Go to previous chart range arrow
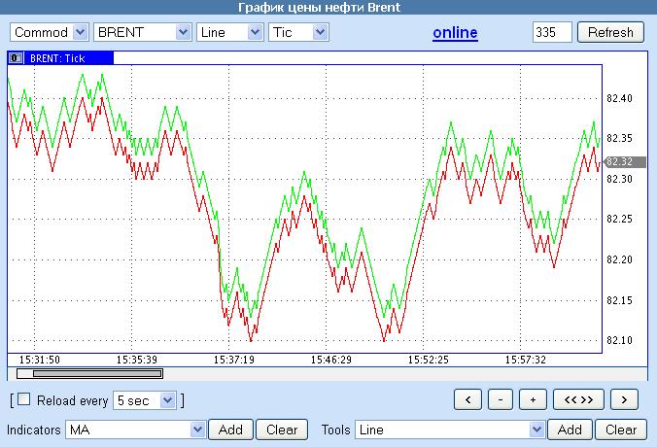The width and height of the screenshot is (657, 447). (x=468, y=399)
